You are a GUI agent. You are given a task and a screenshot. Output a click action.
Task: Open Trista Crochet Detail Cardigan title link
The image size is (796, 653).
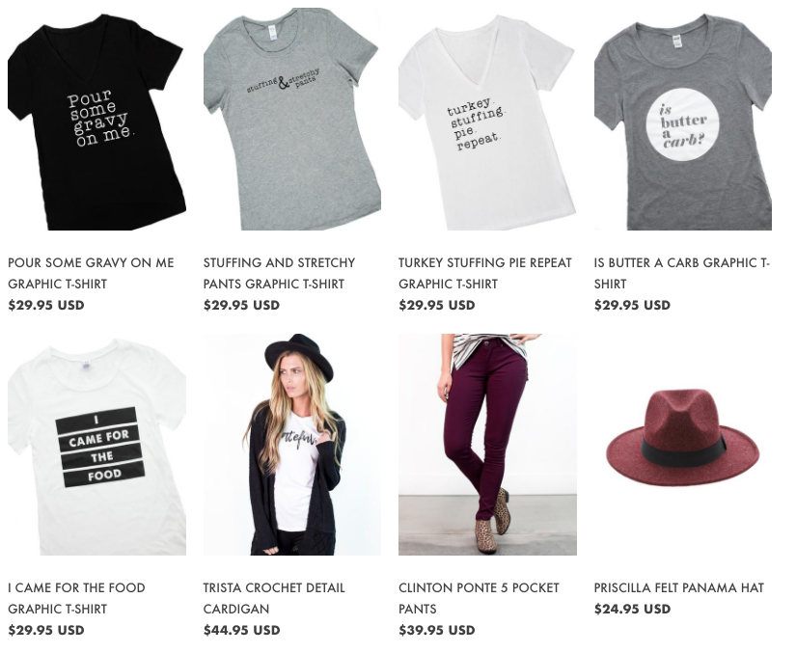pos(274,598)
